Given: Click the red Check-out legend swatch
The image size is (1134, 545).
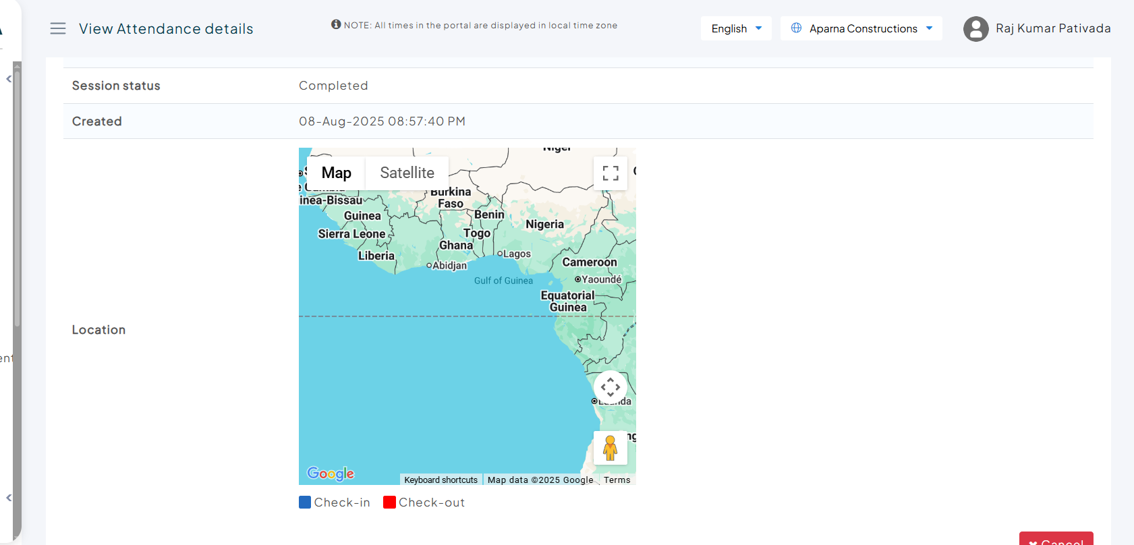Looking at the screenshot, I should click(x=389, y=503).
